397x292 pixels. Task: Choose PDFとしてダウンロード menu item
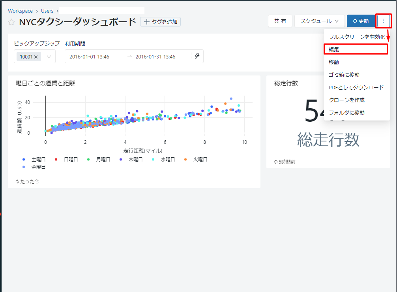pyautogui.click(x=356, y=87)
